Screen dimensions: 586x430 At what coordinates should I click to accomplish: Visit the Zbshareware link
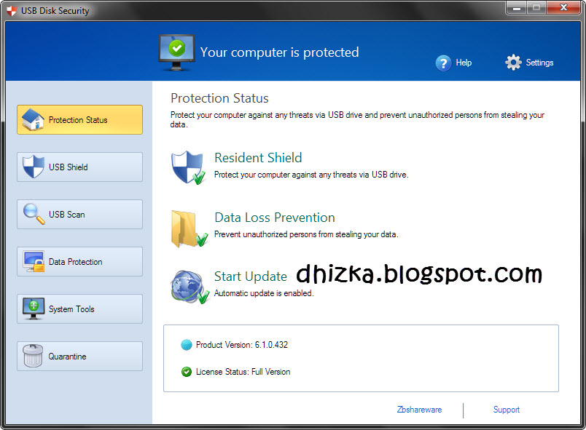coord(419,410)
